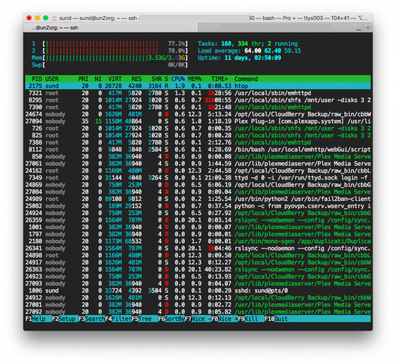Sort by the MEM% column header
Screen dimensions: 396x364
195,79
